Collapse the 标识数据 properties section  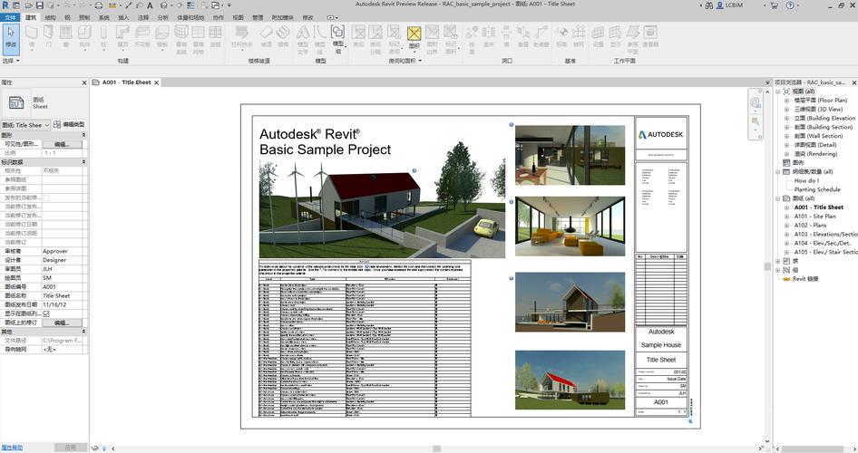click(83, 162)
